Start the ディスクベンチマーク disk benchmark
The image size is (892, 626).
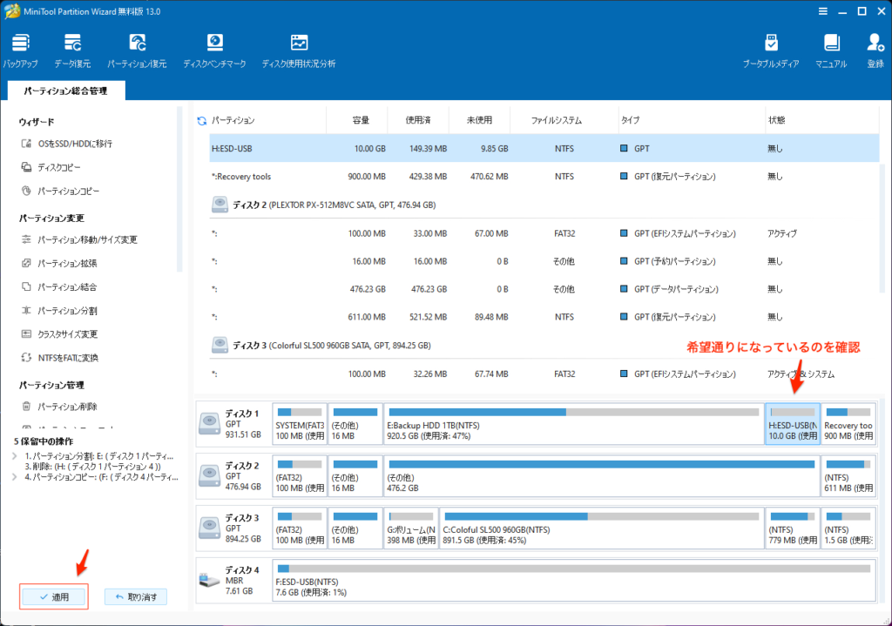pyautogui.click(x=214, y=50)
